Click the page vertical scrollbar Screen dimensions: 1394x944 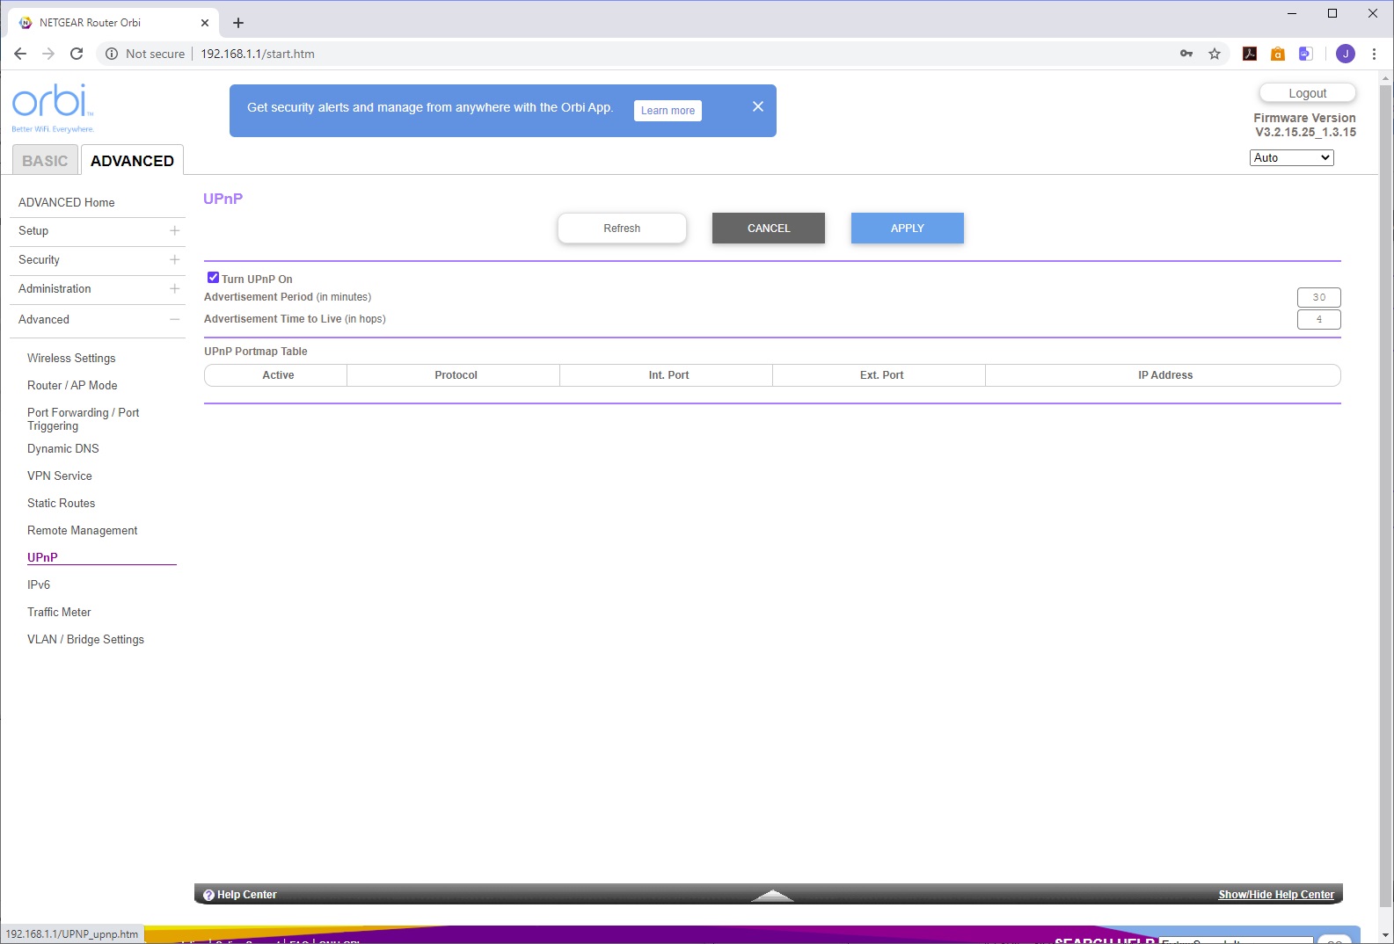pyautogui.click(x=1386, y=497)
